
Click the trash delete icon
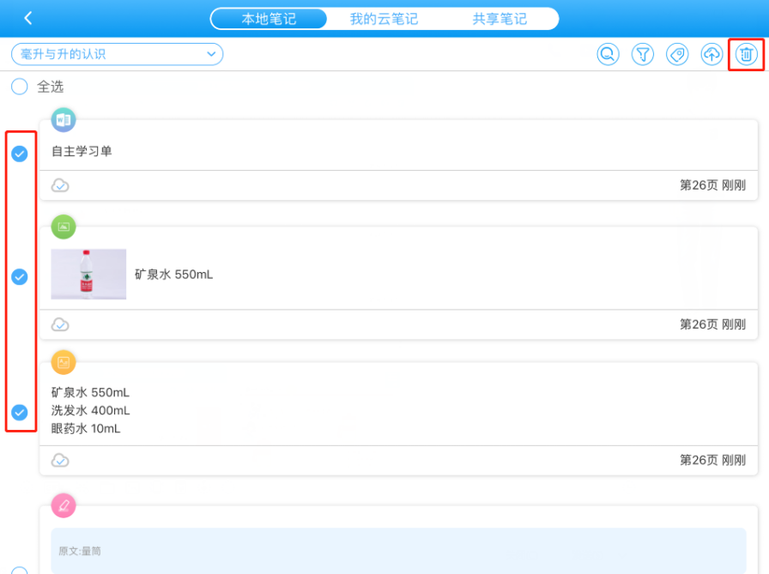[746, 55]
